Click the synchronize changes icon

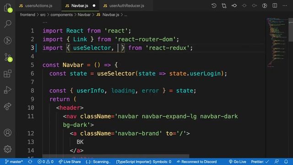click(30, 162)
